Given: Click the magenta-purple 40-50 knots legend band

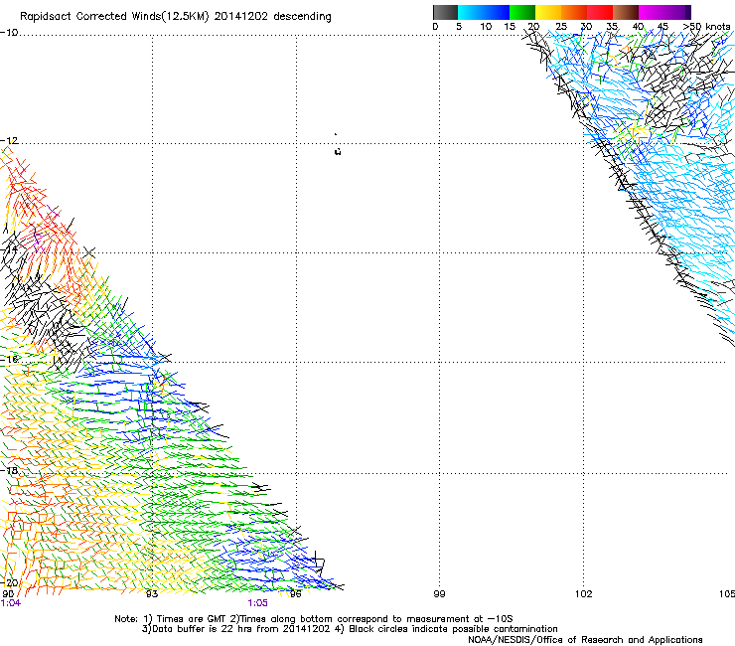Looking at the screenshot, I should point(664,12).
